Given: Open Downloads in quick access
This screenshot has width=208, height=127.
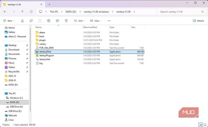Looking at the screenshot, I should tap(14, 50).
